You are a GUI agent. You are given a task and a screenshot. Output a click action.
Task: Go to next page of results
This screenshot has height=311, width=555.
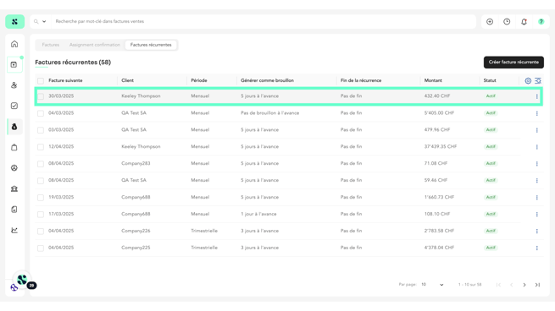(524, 285)
